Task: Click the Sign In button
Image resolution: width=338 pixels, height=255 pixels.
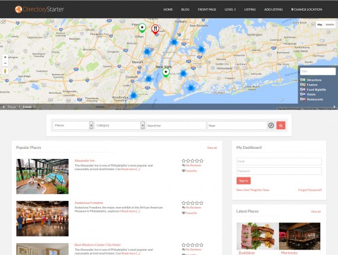Action: pos(244,181)
